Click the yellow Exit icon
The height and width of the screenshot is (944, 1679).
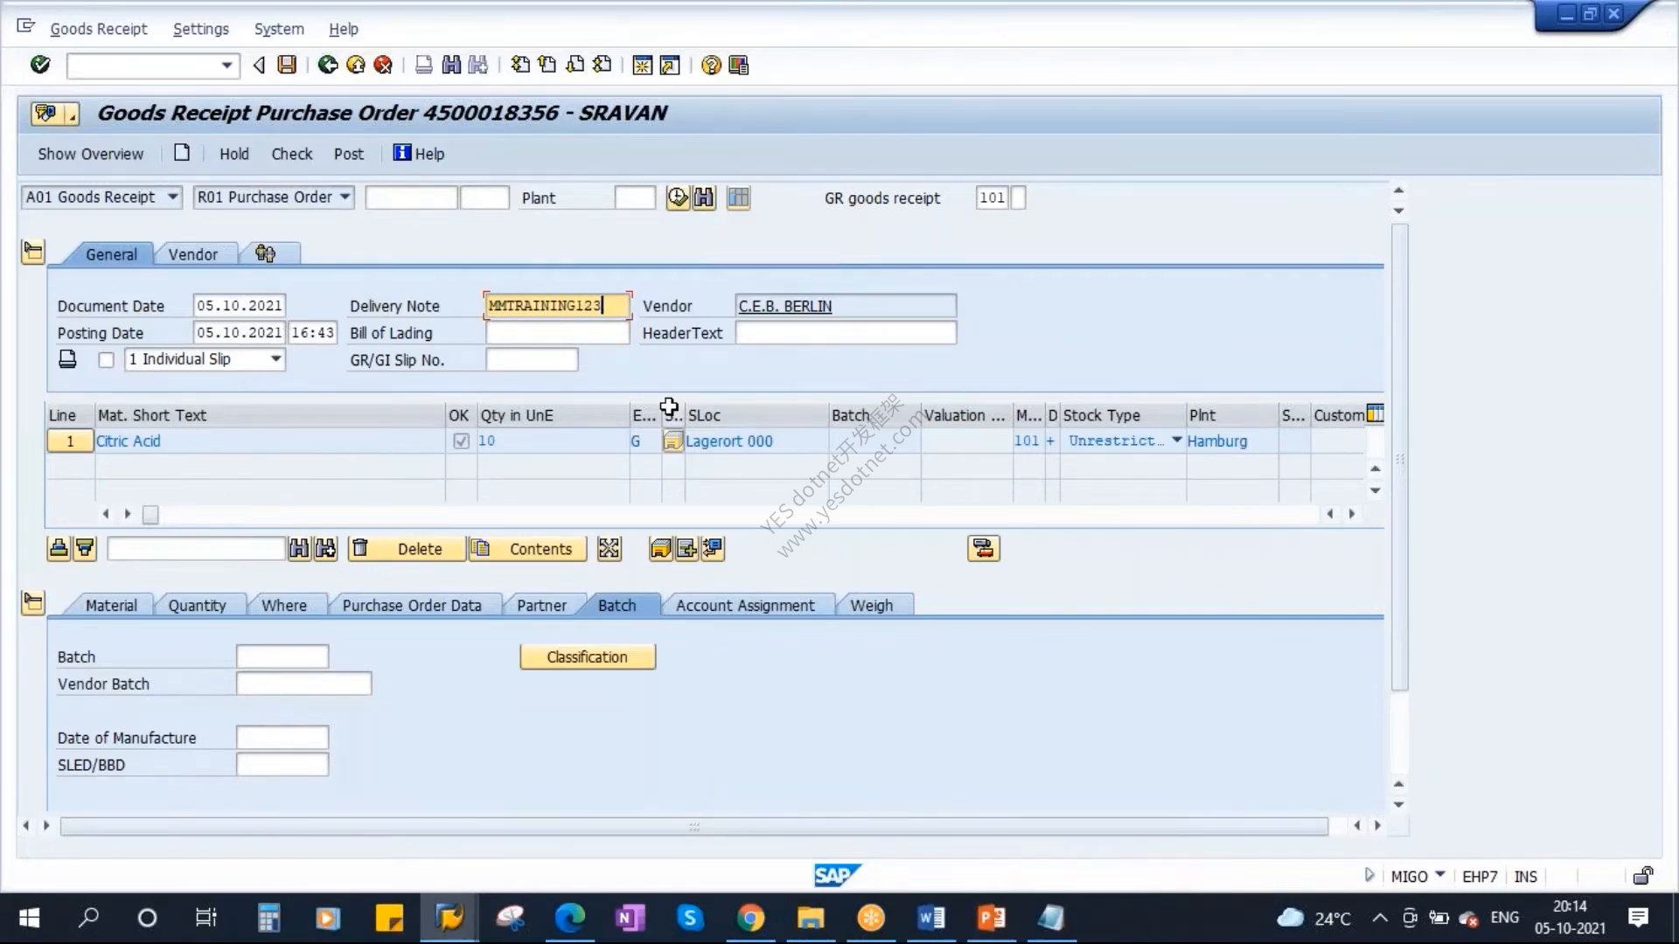[356, 65]
